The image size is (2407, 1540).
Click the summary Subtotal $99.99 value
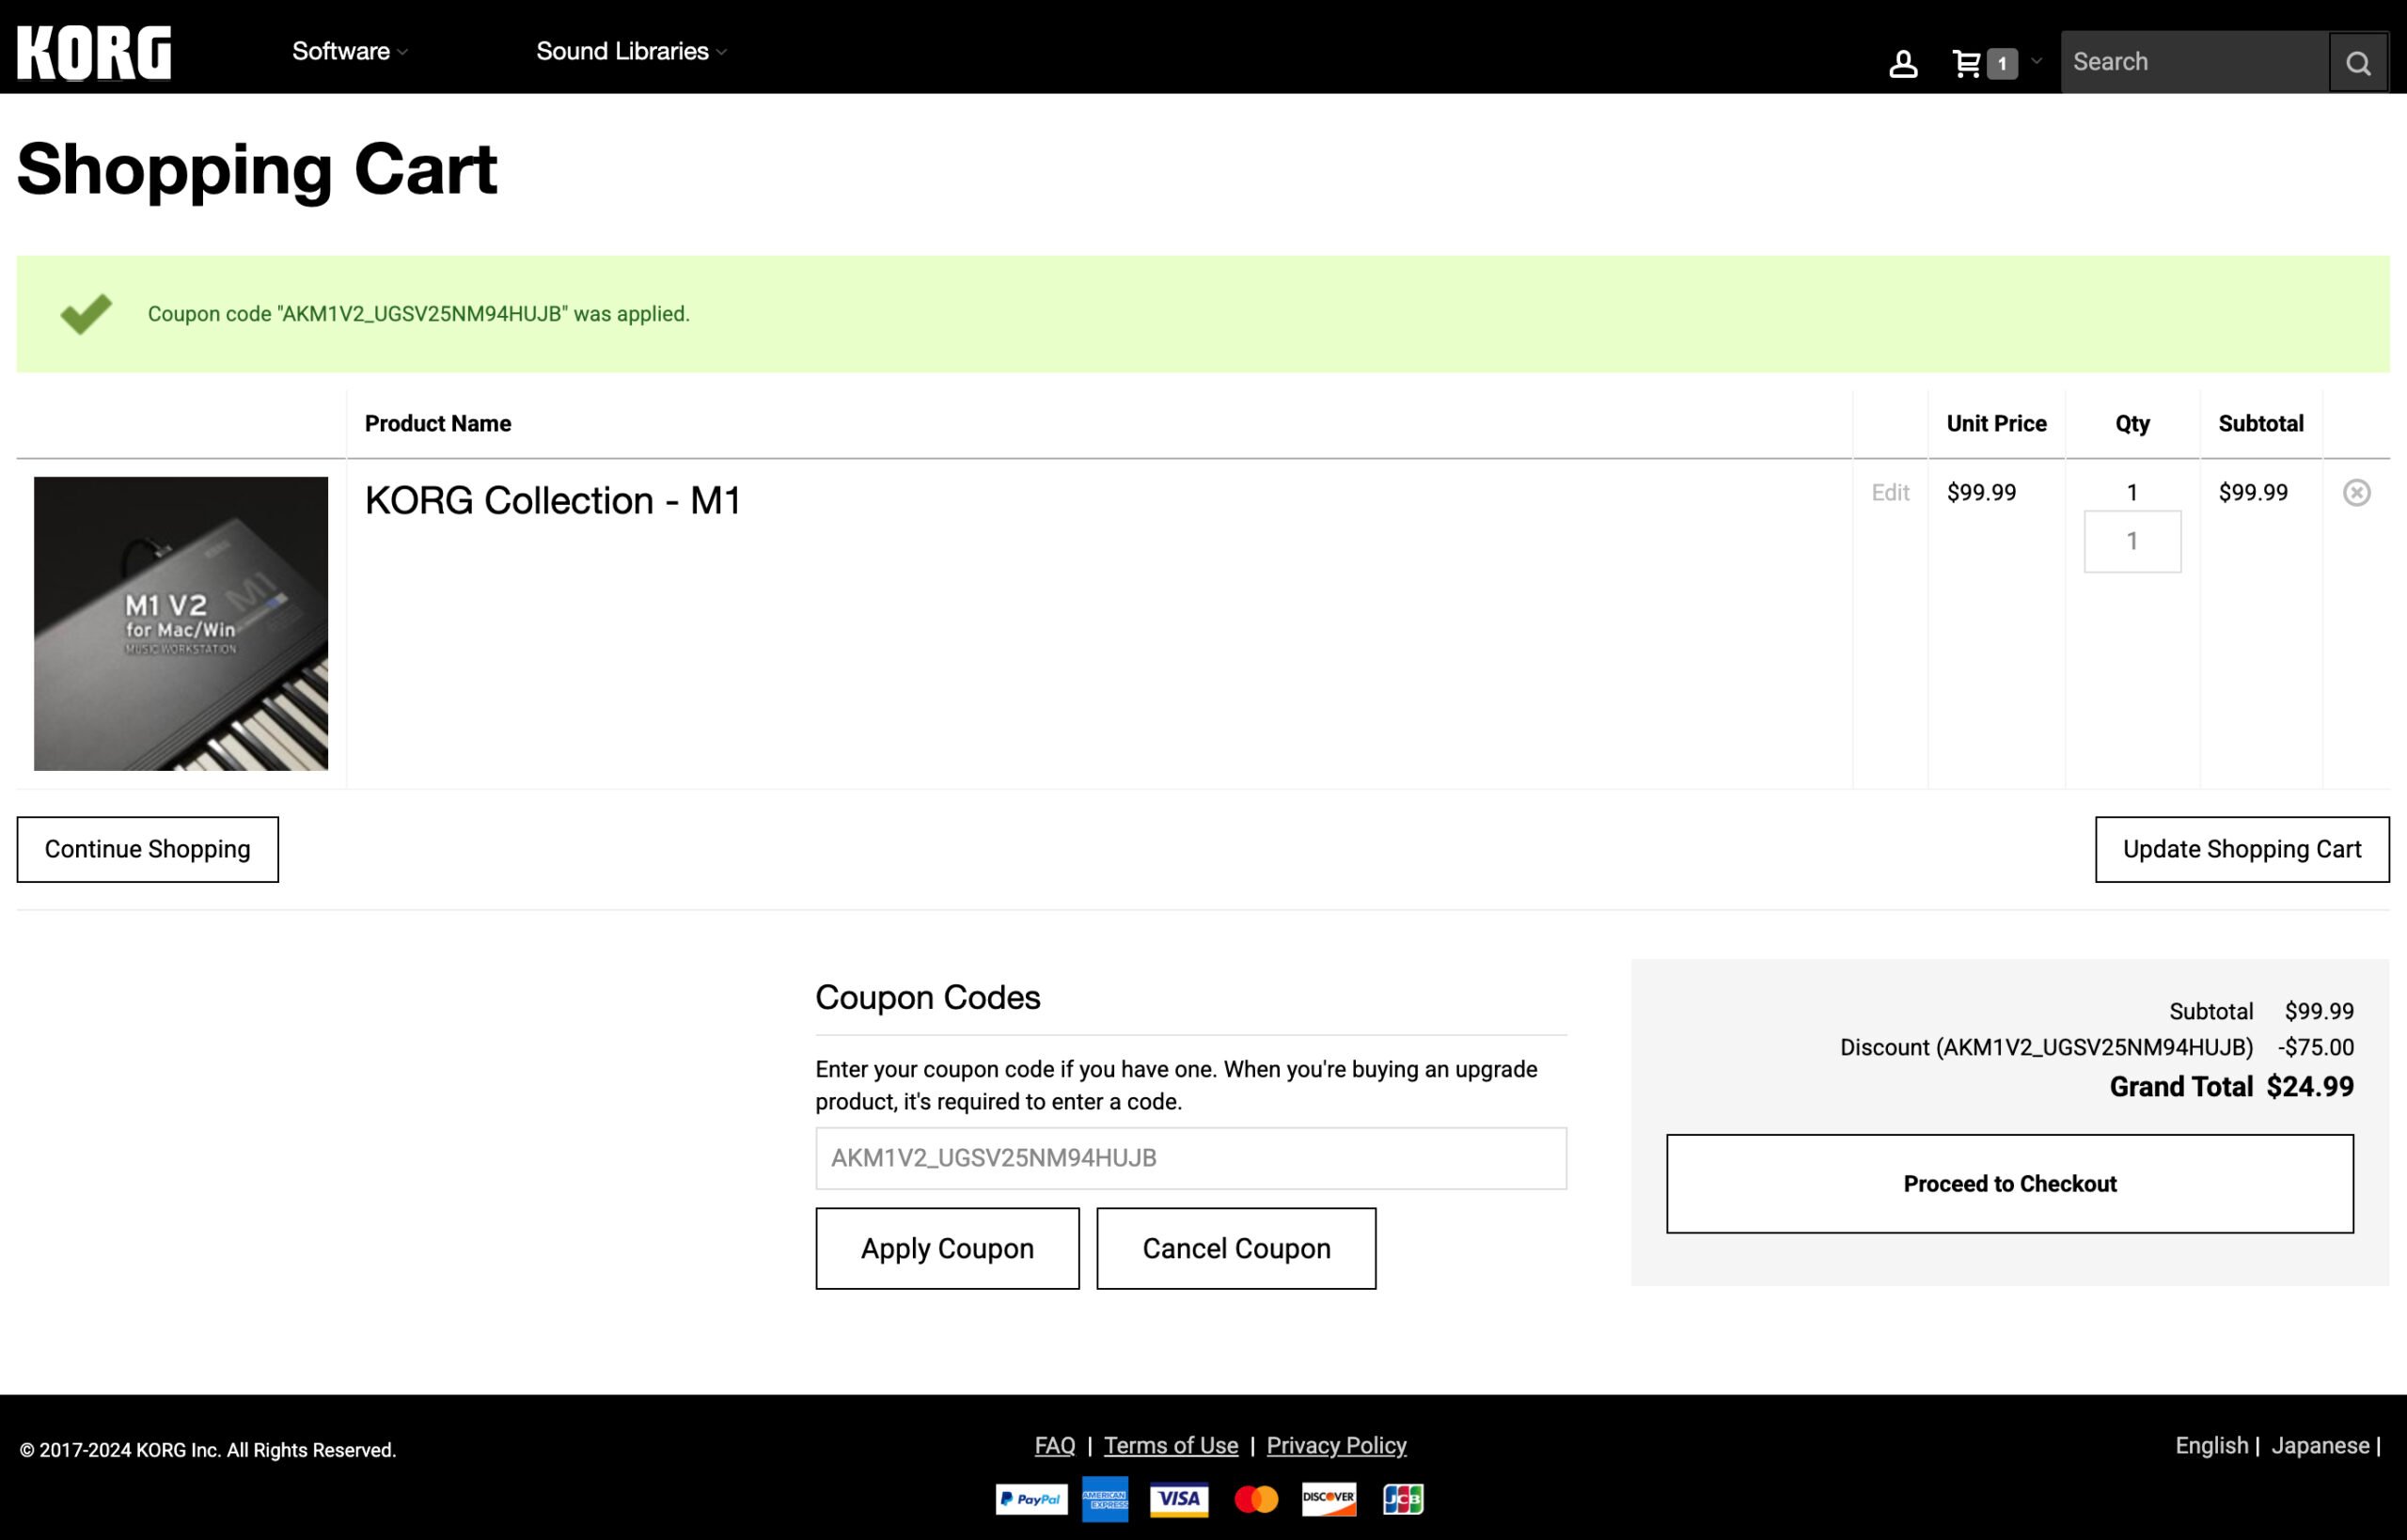pos(2319,1012)
